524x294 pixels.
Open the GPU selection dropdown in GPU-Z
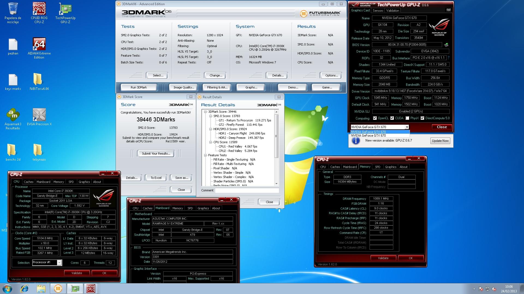point(407,127)
